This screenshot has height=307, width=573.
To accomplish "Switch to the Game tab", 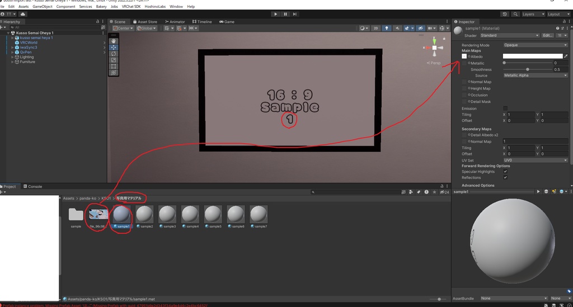I will pyautogui.click(x=227, y=22).
